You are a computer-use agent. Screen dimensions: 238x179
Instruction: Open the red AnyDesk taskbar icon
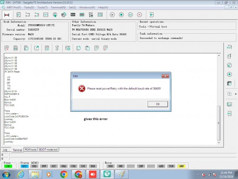[x=93, y=174]
